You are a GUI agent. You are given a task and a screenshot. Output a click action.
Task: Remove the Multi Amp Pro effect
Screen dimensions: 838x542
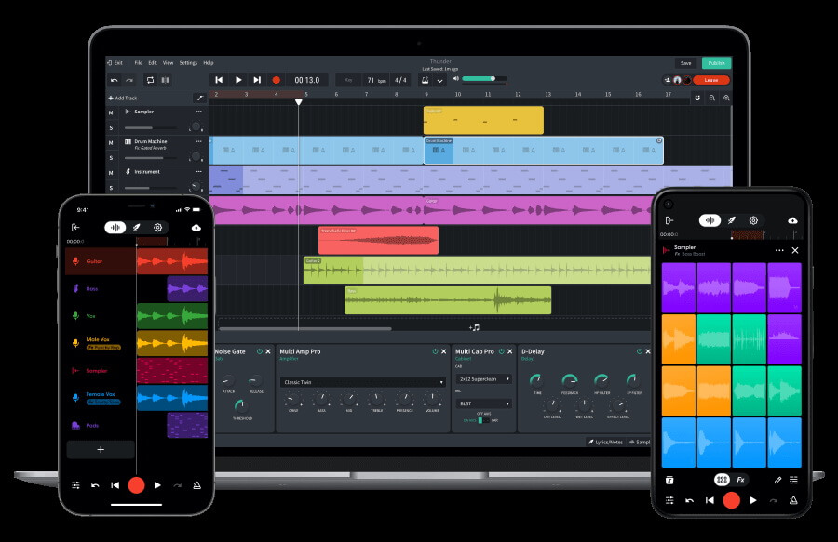pos(443,351)
